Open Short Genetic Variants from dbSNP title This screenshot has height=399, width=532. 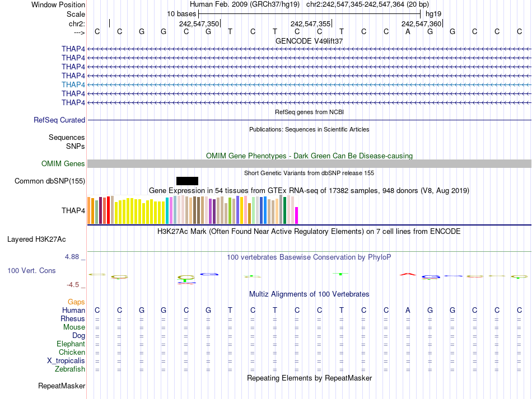pyautogui.click(x=309, y=173)
